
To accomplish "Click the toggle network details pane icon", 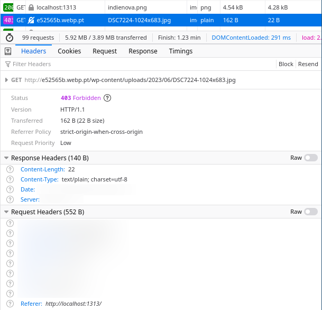I will tap(8, 51).
